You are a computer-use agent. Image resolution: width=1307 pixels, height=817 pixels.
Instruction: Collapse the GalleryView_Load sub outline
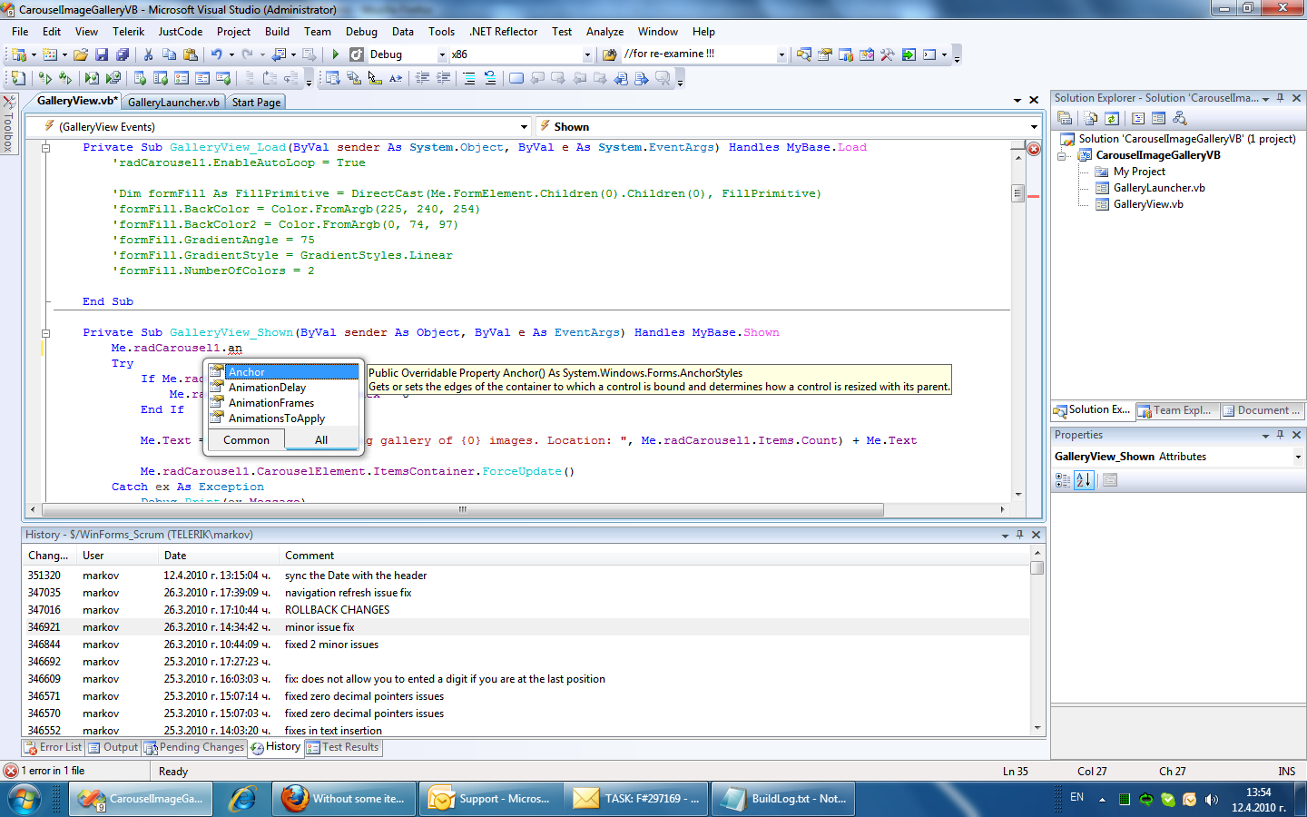tap(45, 147)
